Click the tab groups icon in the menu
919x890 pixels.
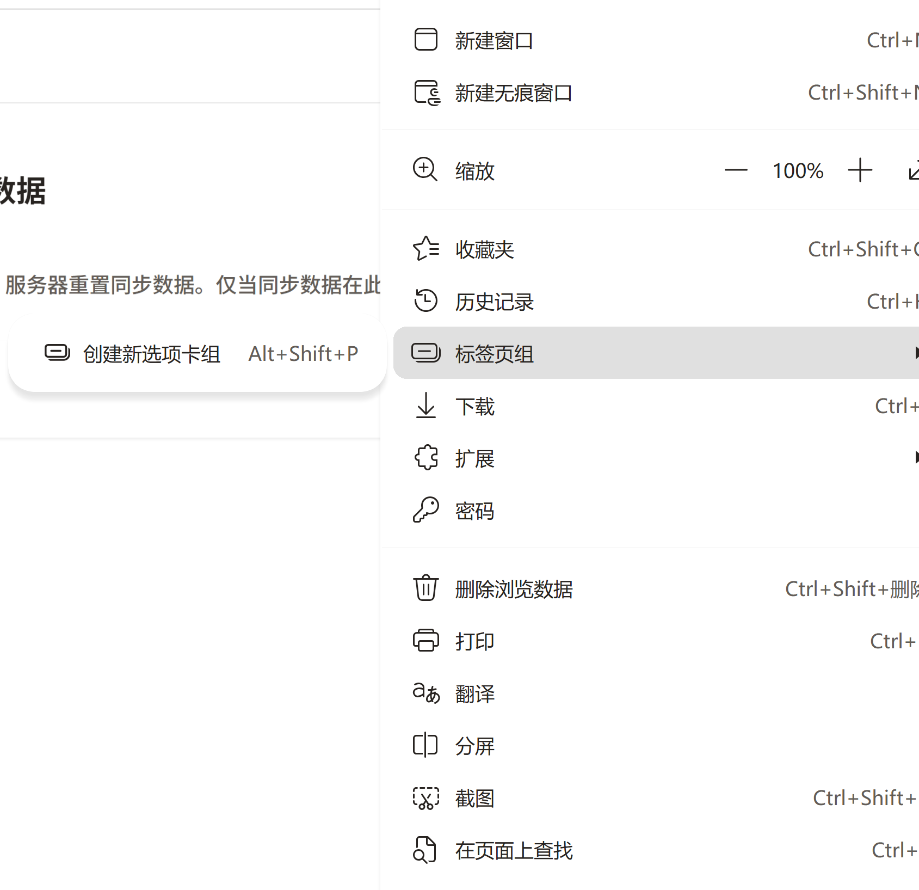pos(425,353)
